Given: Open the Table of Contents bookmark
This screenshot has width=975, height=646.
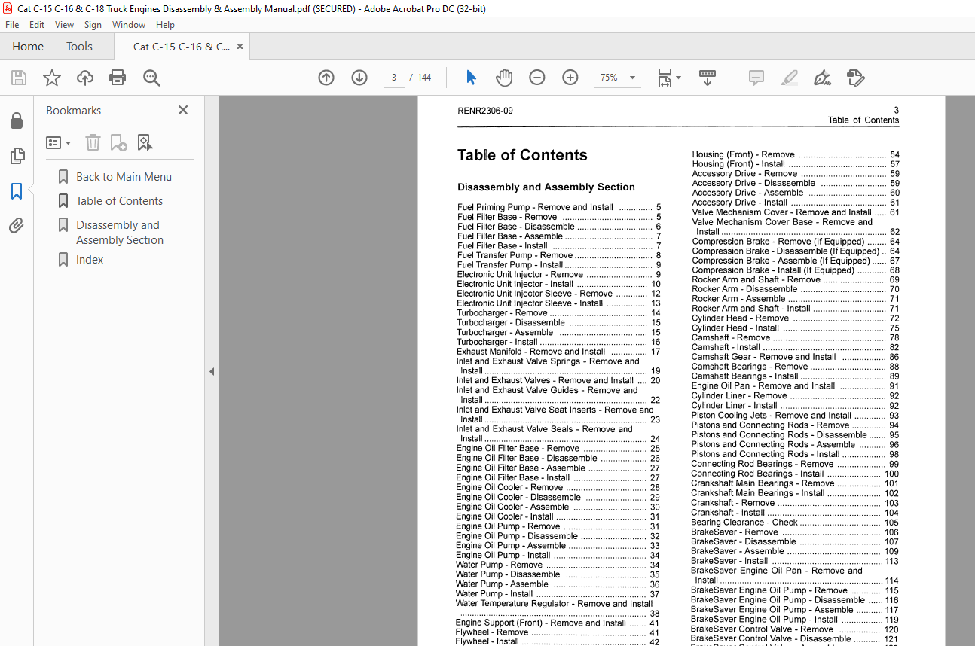Looking at the screenshot, I should [119, 201].
